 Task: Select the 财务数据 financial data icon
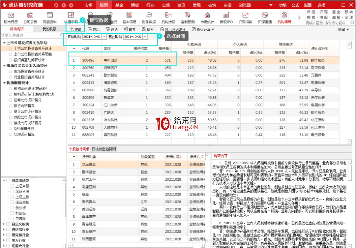coord(148,17)
